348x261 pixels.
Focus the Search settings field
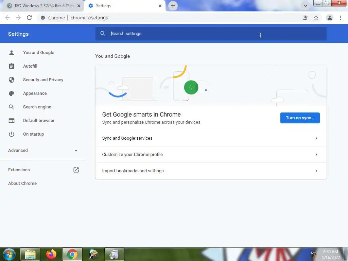point(211,34)
